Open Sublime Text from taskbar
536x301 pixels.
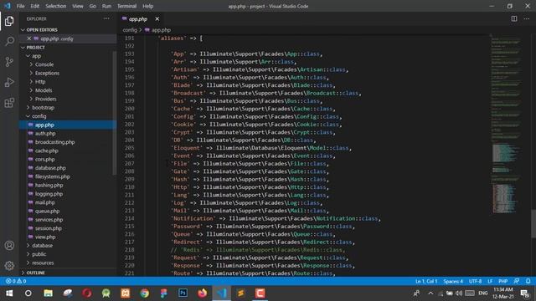coord(240,293)
